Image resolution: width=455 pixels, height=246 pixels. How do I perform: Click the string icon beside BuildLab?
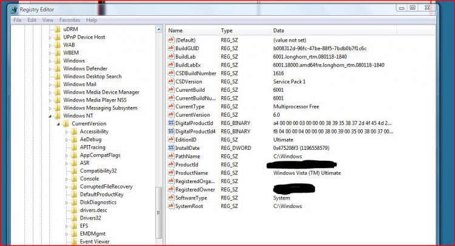tap(171, 56)
